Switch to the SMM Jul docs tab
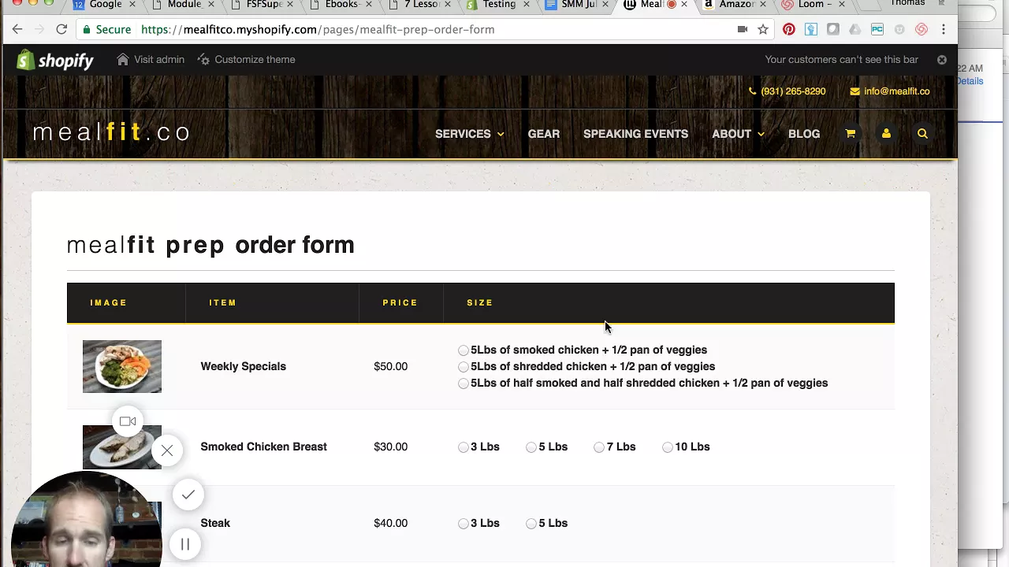Image resolution: width=1009 pixels, height=567 pixels. tap(577, 5)
